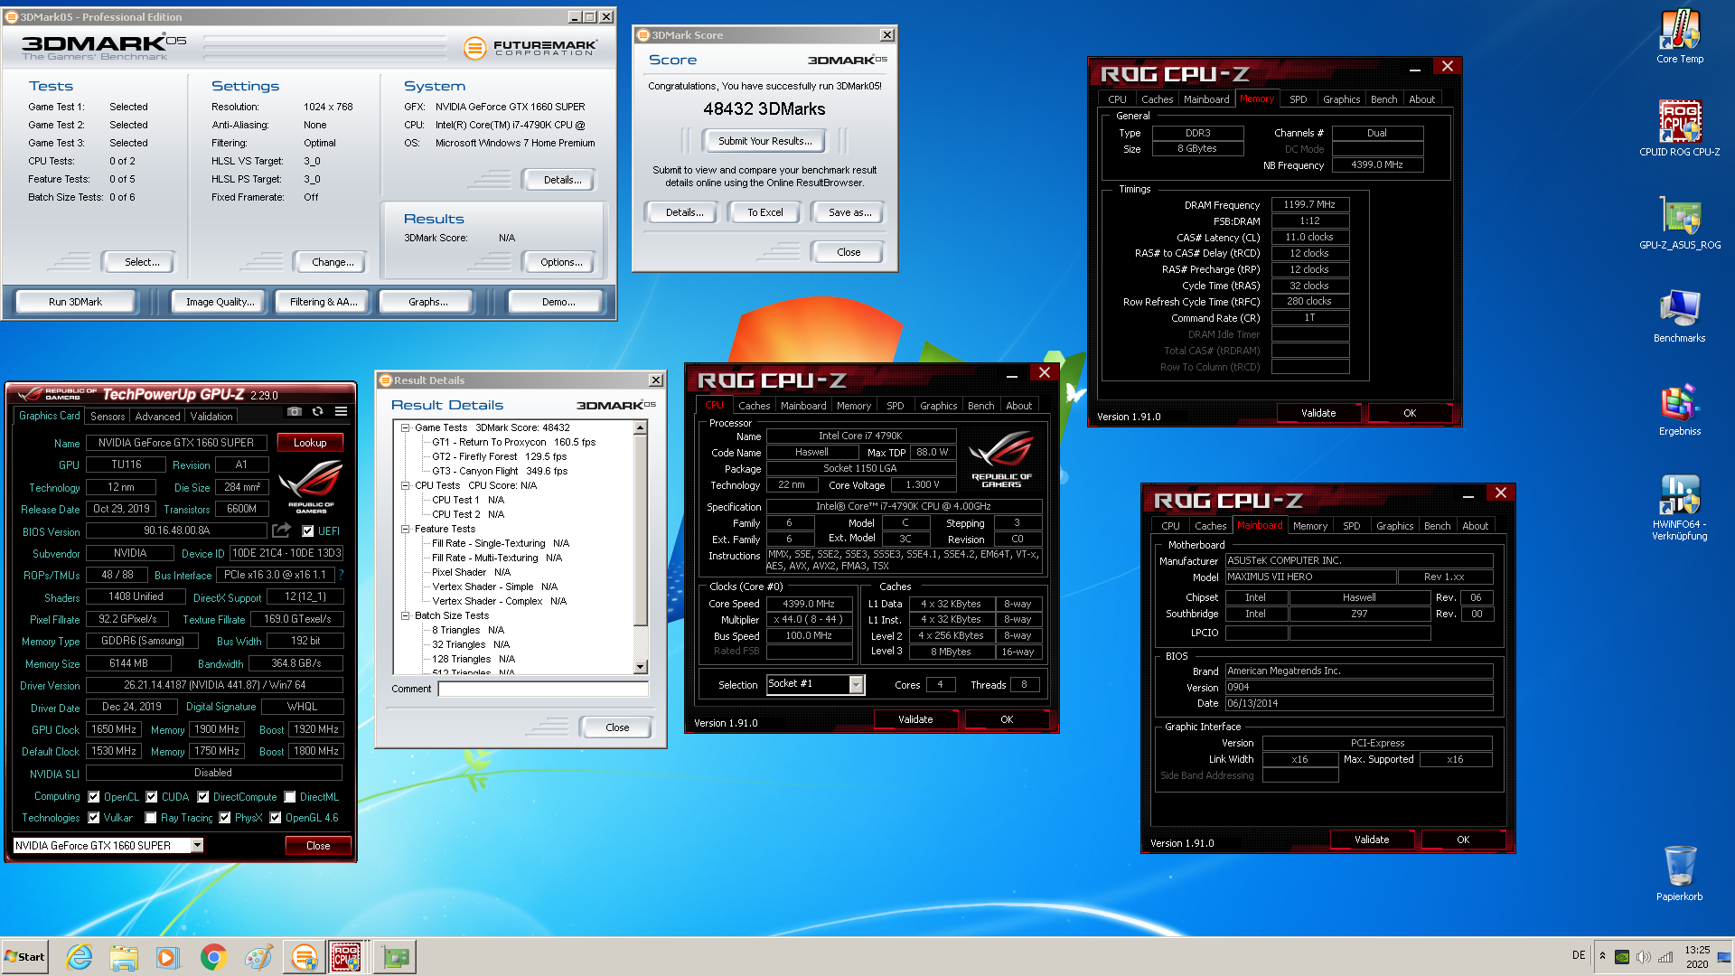The height and width of the screenshot is (976, 1735).
Task: Click the GPU-Z refresh icon
Action: coord(317,412)
